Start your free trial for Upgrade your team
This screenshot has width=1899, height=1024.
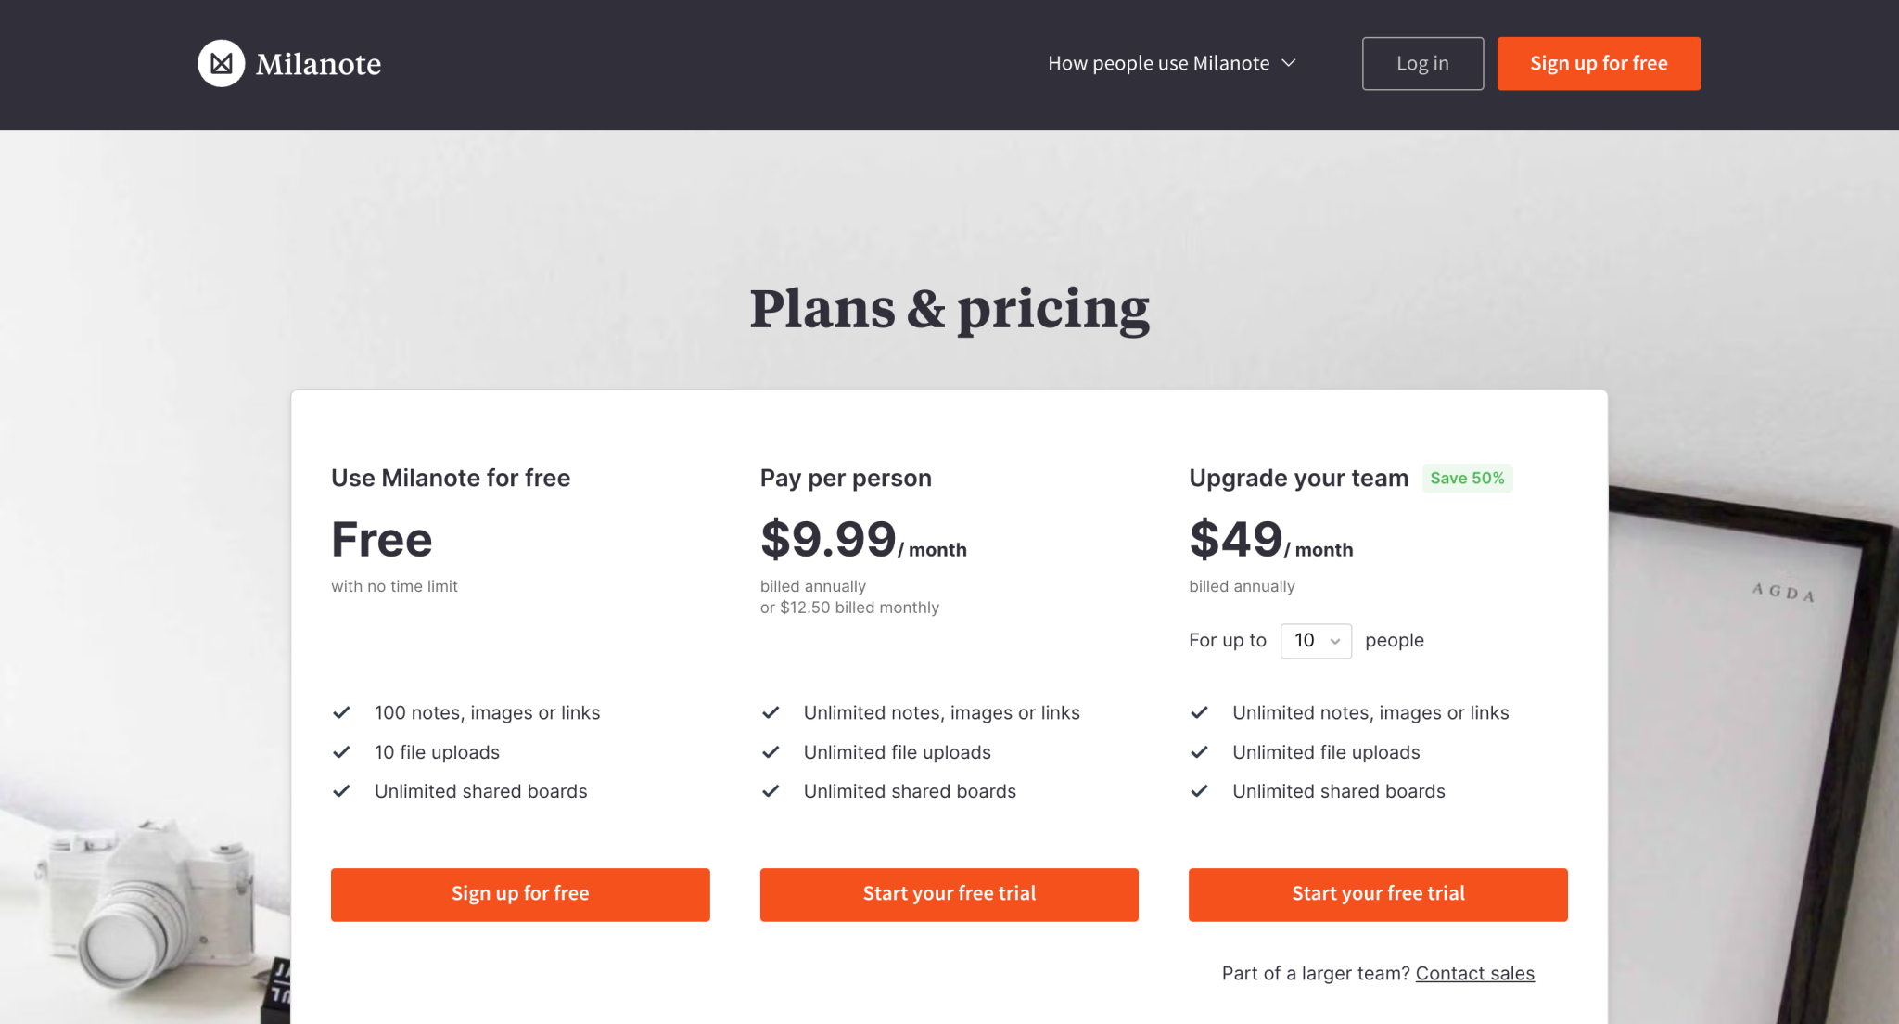tap(1377, 893)
